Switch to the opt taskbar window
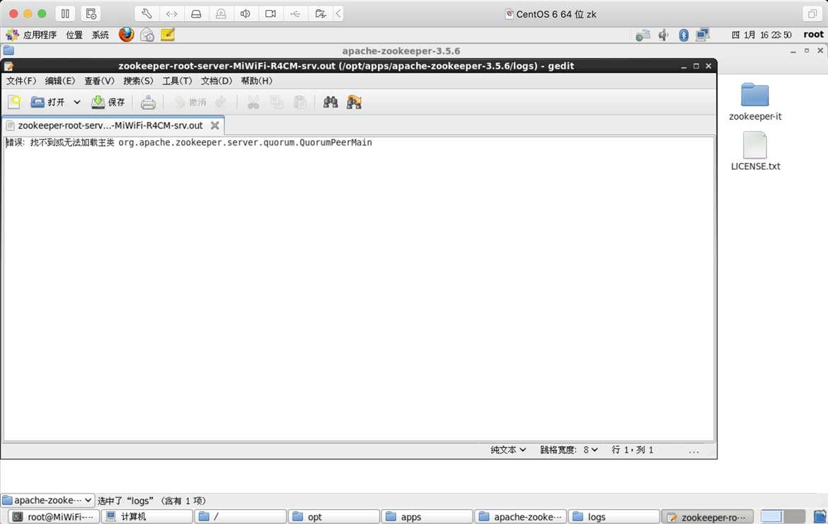828x524 pixels. coord(334,517)
